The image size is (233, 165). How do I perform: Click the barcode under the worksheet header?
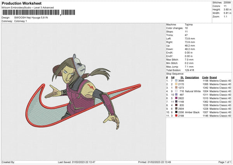(39, 12)
